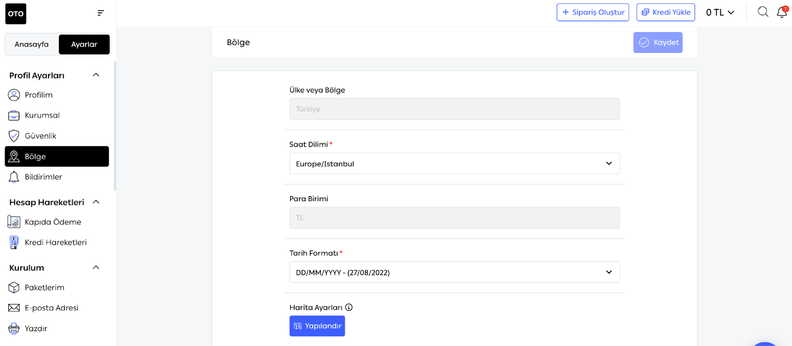Collapse the Hesap Hareketleri section

point(96,202)
